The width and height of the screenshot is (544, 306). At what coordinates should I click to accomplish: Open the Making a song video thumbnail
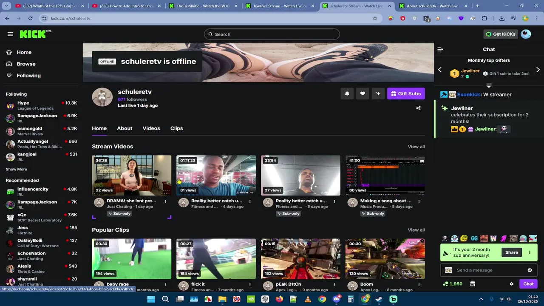385,175
